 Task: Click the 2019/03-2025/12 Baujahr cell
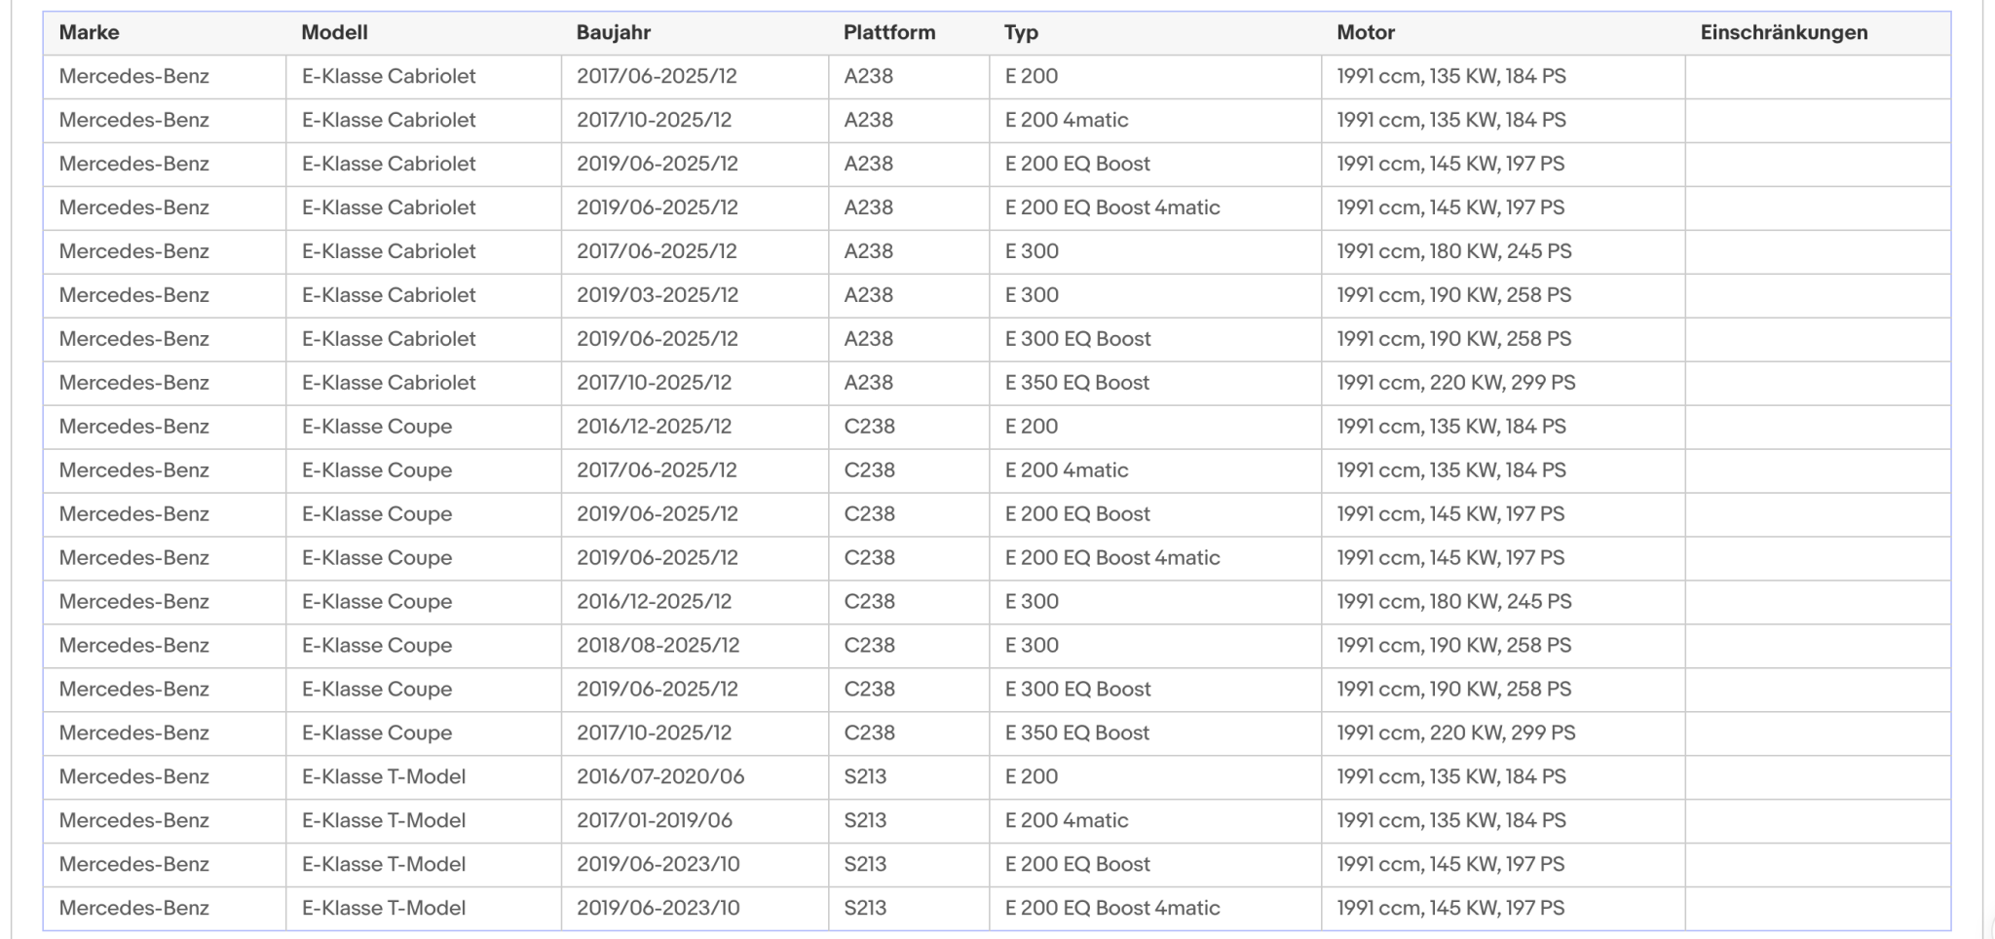tap(695, 296)
